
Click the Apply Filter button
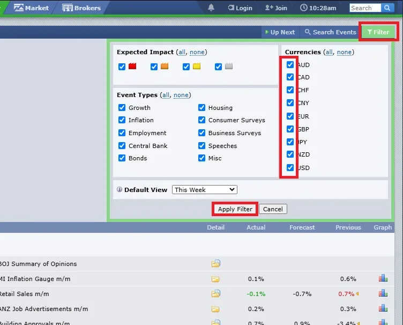235,209
